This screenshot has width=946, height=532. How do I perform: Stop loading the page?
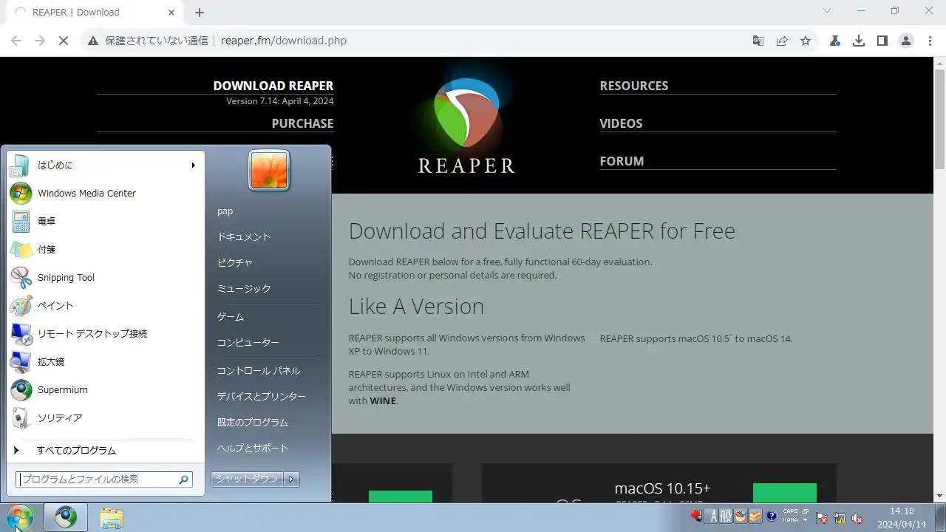point(64,41)
